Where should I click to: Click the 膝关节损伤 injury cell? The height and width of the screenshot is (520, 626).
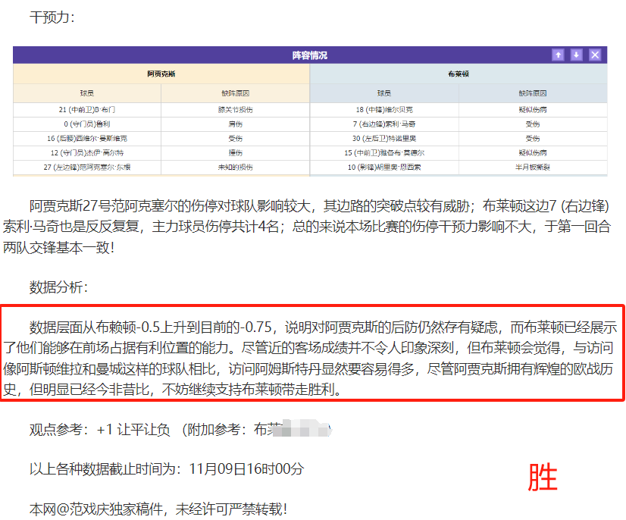[236, 110]
